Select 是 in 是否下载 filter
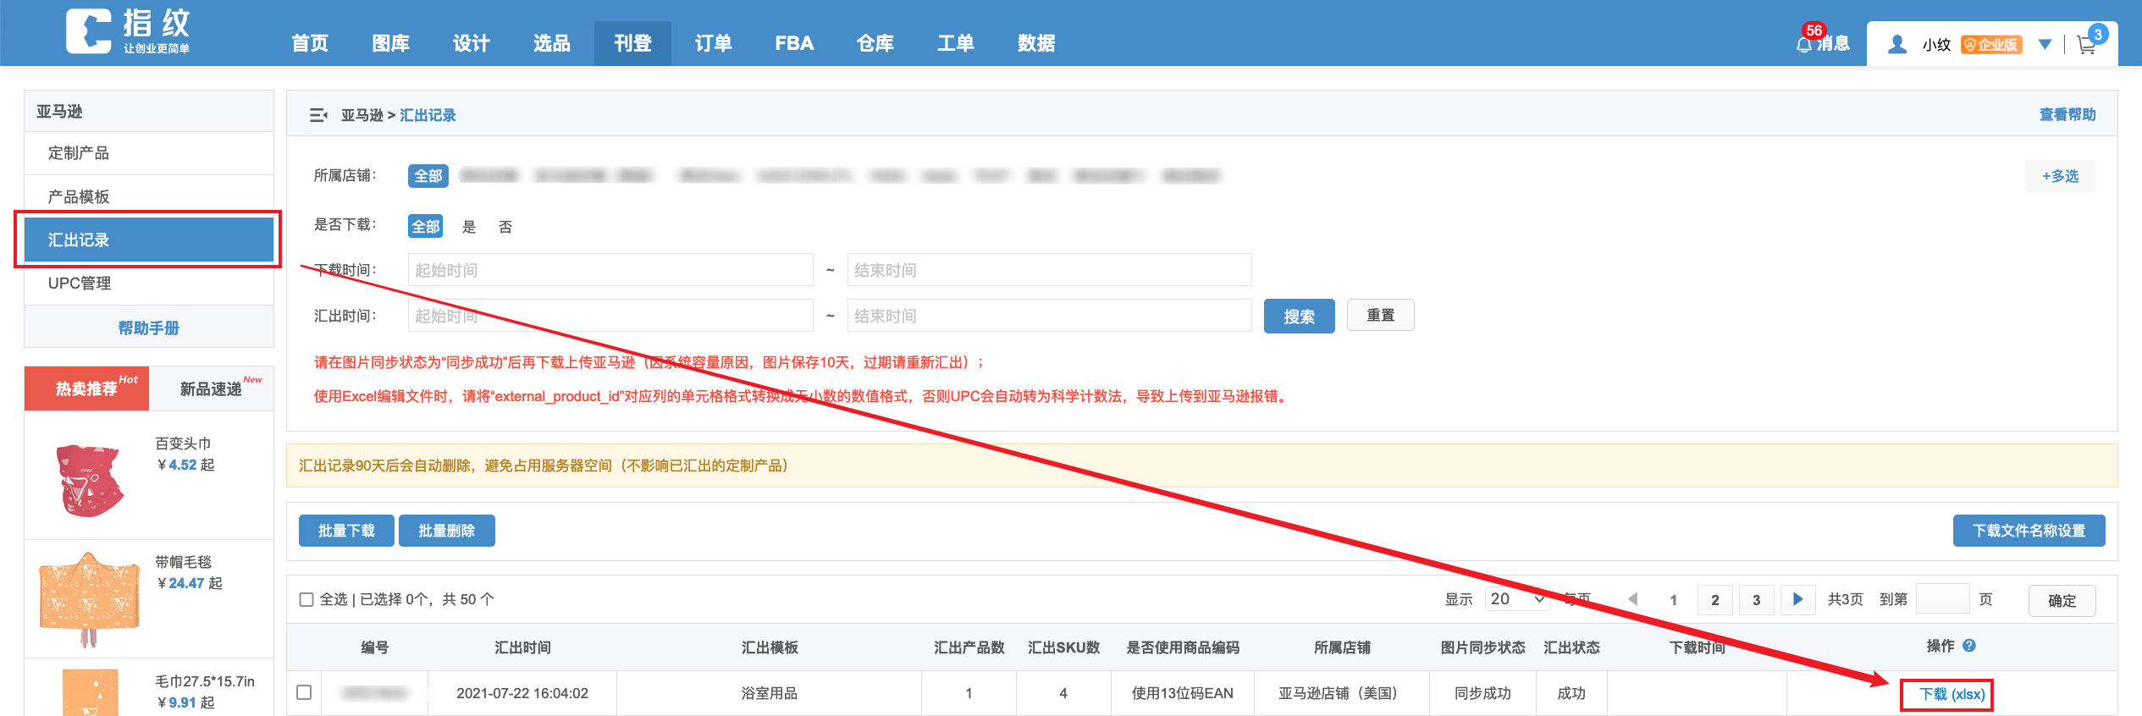The width and height of the screenshot is (2142, 716). (469, 227)
